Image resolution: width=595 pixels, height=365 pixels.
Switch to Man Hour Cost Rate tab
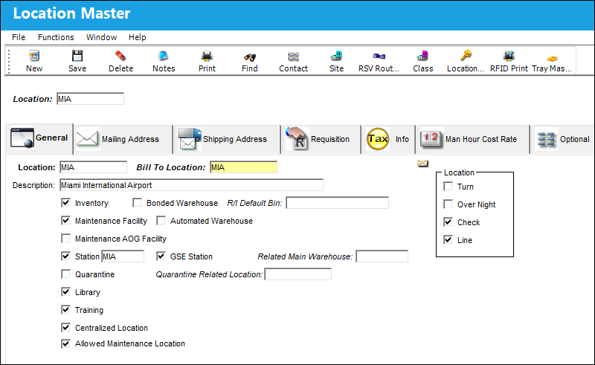472,139
